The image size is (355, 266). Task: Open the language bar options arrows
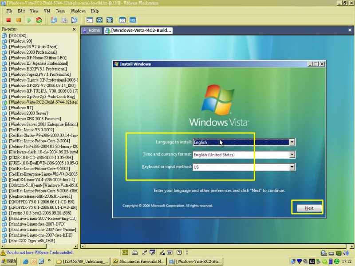point(187,252)
